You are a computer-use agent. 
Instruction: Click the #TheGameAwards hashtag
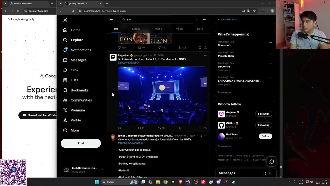129,143
